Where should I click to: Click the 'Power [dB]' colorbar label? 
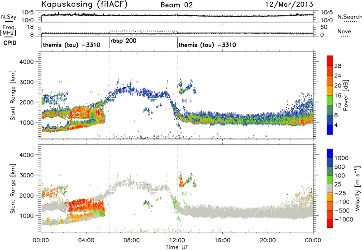[x=345, y=95]
